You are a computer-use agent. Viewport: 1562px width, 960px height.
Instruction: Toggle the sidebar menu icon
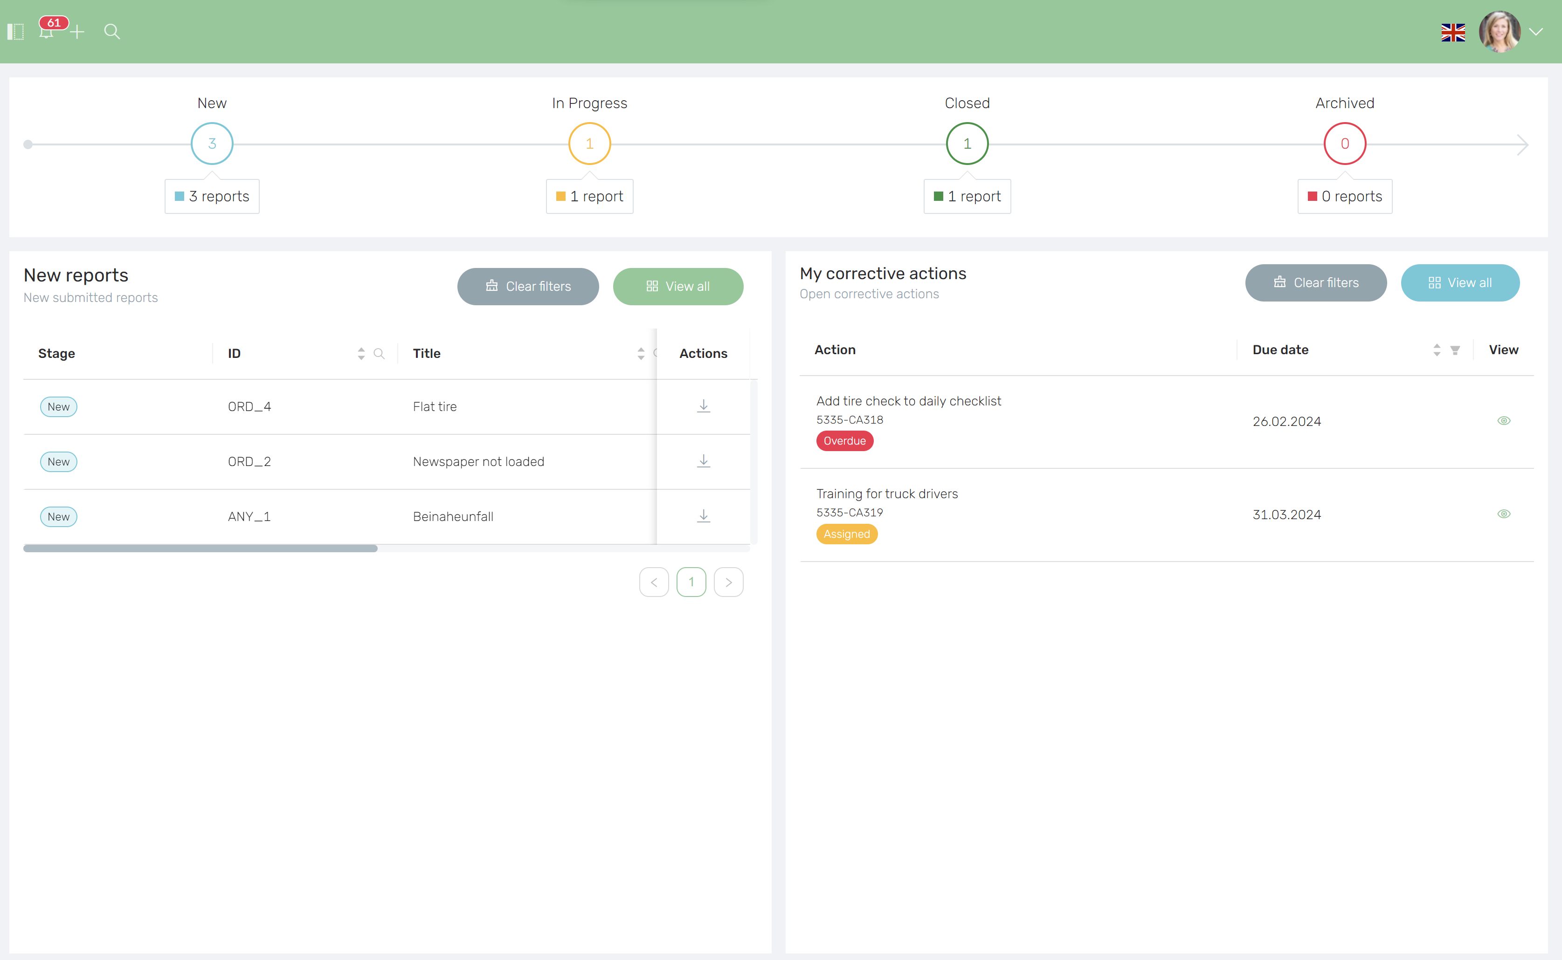tap(15, 31)
